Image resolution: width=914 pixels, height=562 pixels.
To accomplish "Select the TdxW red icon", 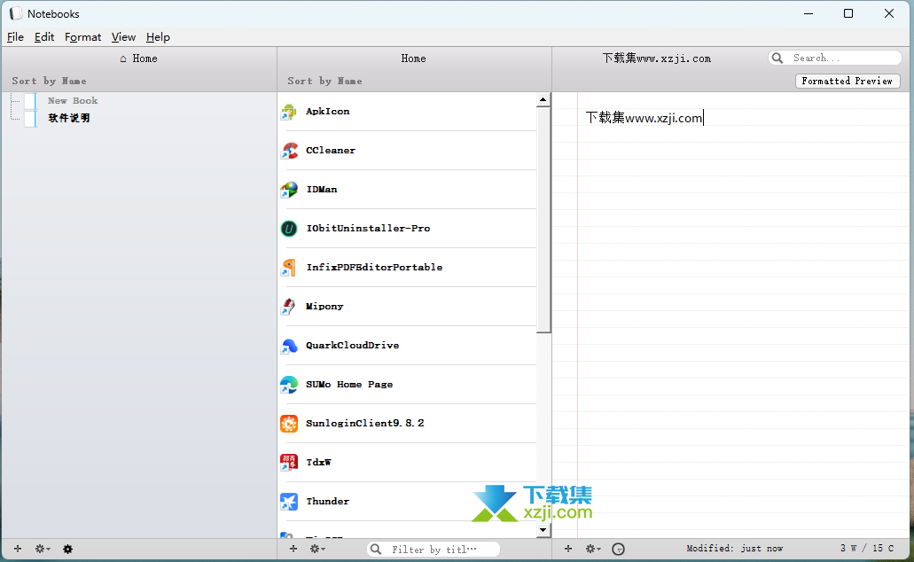I will point(288,463).
